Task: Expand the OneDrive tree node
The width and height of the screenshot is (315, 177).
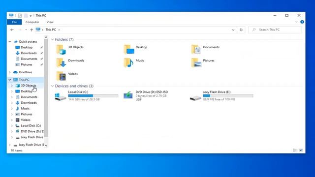Action: (10, 72)
